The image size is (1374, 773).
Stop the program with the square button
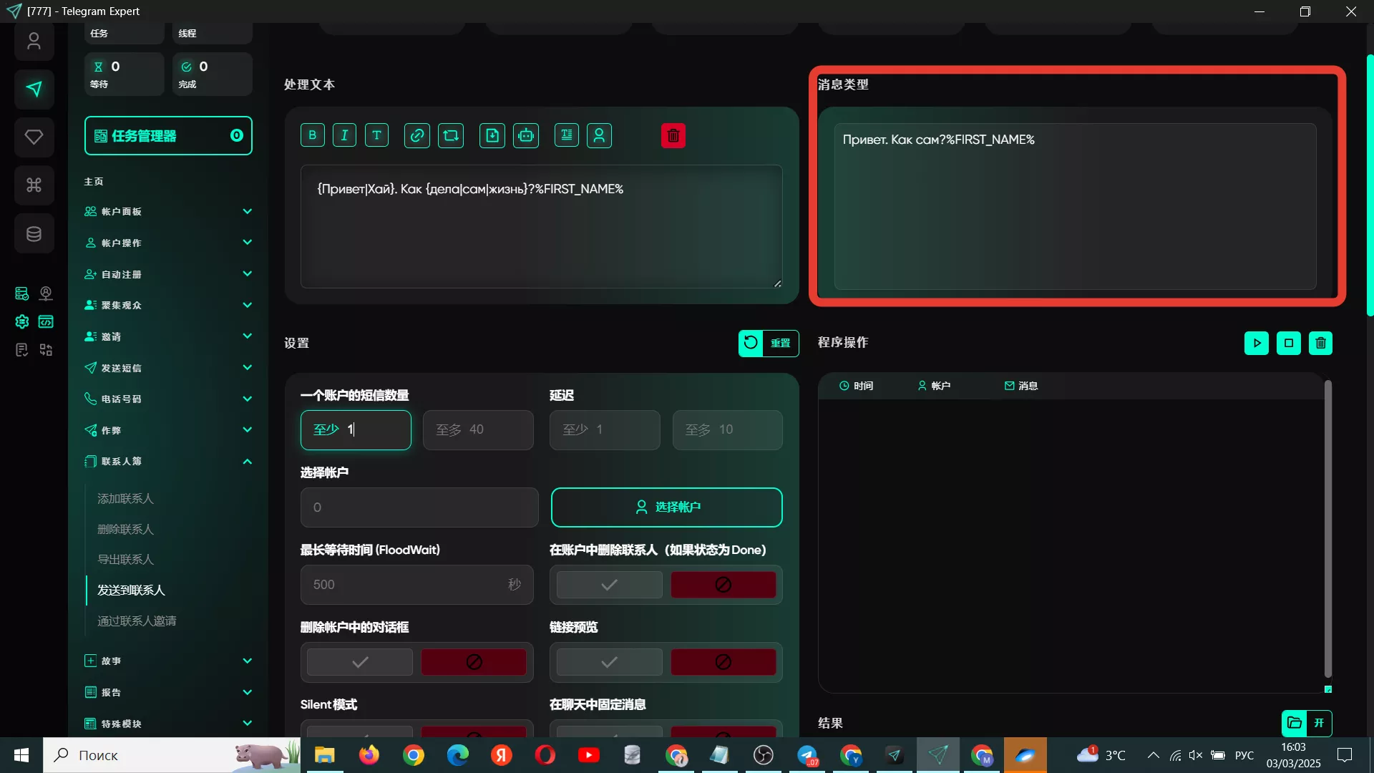coord(1289,343)
